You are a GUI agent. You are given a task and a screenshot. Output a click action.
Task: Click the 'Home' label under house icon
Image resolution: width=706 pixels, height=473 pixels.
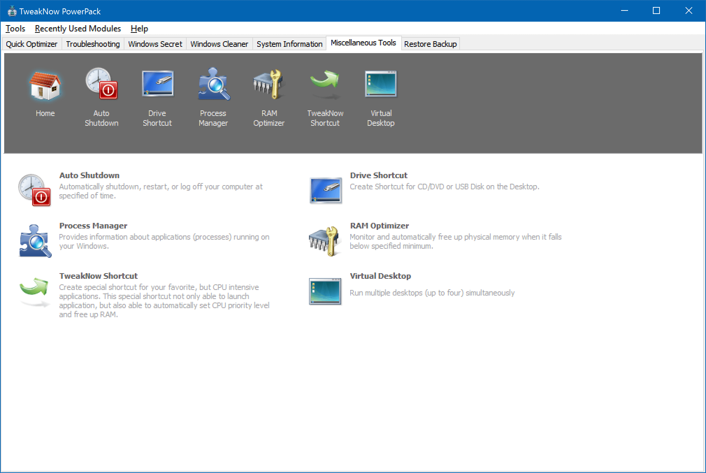point(45,114)
